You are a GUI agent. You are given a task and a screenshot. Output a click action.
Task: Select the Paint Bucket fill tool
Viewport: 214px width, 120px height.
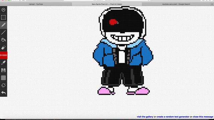pos(3,40)
